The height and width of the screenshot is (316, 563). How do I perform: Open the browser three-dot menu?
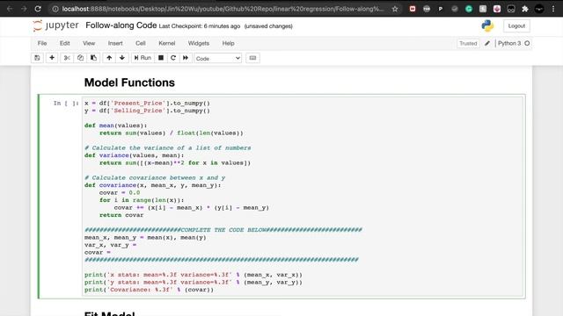tap(553, 9)
